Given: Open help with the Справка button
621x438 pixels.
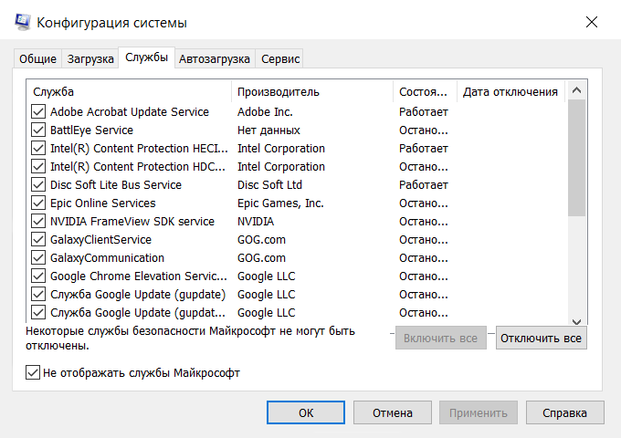Looking at the screenshot, I should click(564, 412).
